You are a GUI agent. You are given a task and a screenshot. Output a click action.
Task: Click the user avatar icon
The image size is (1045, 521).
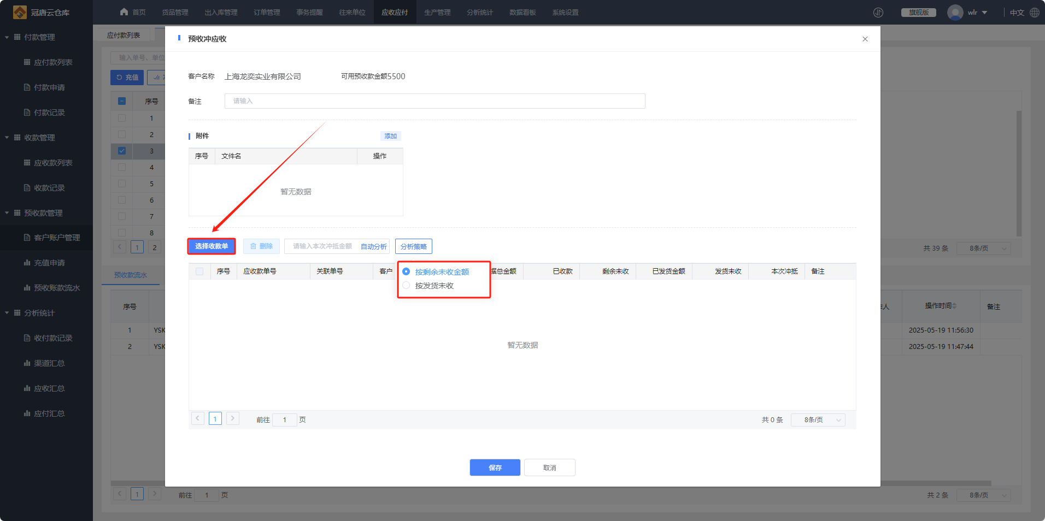pyautogui.click(x=955, y=12)
